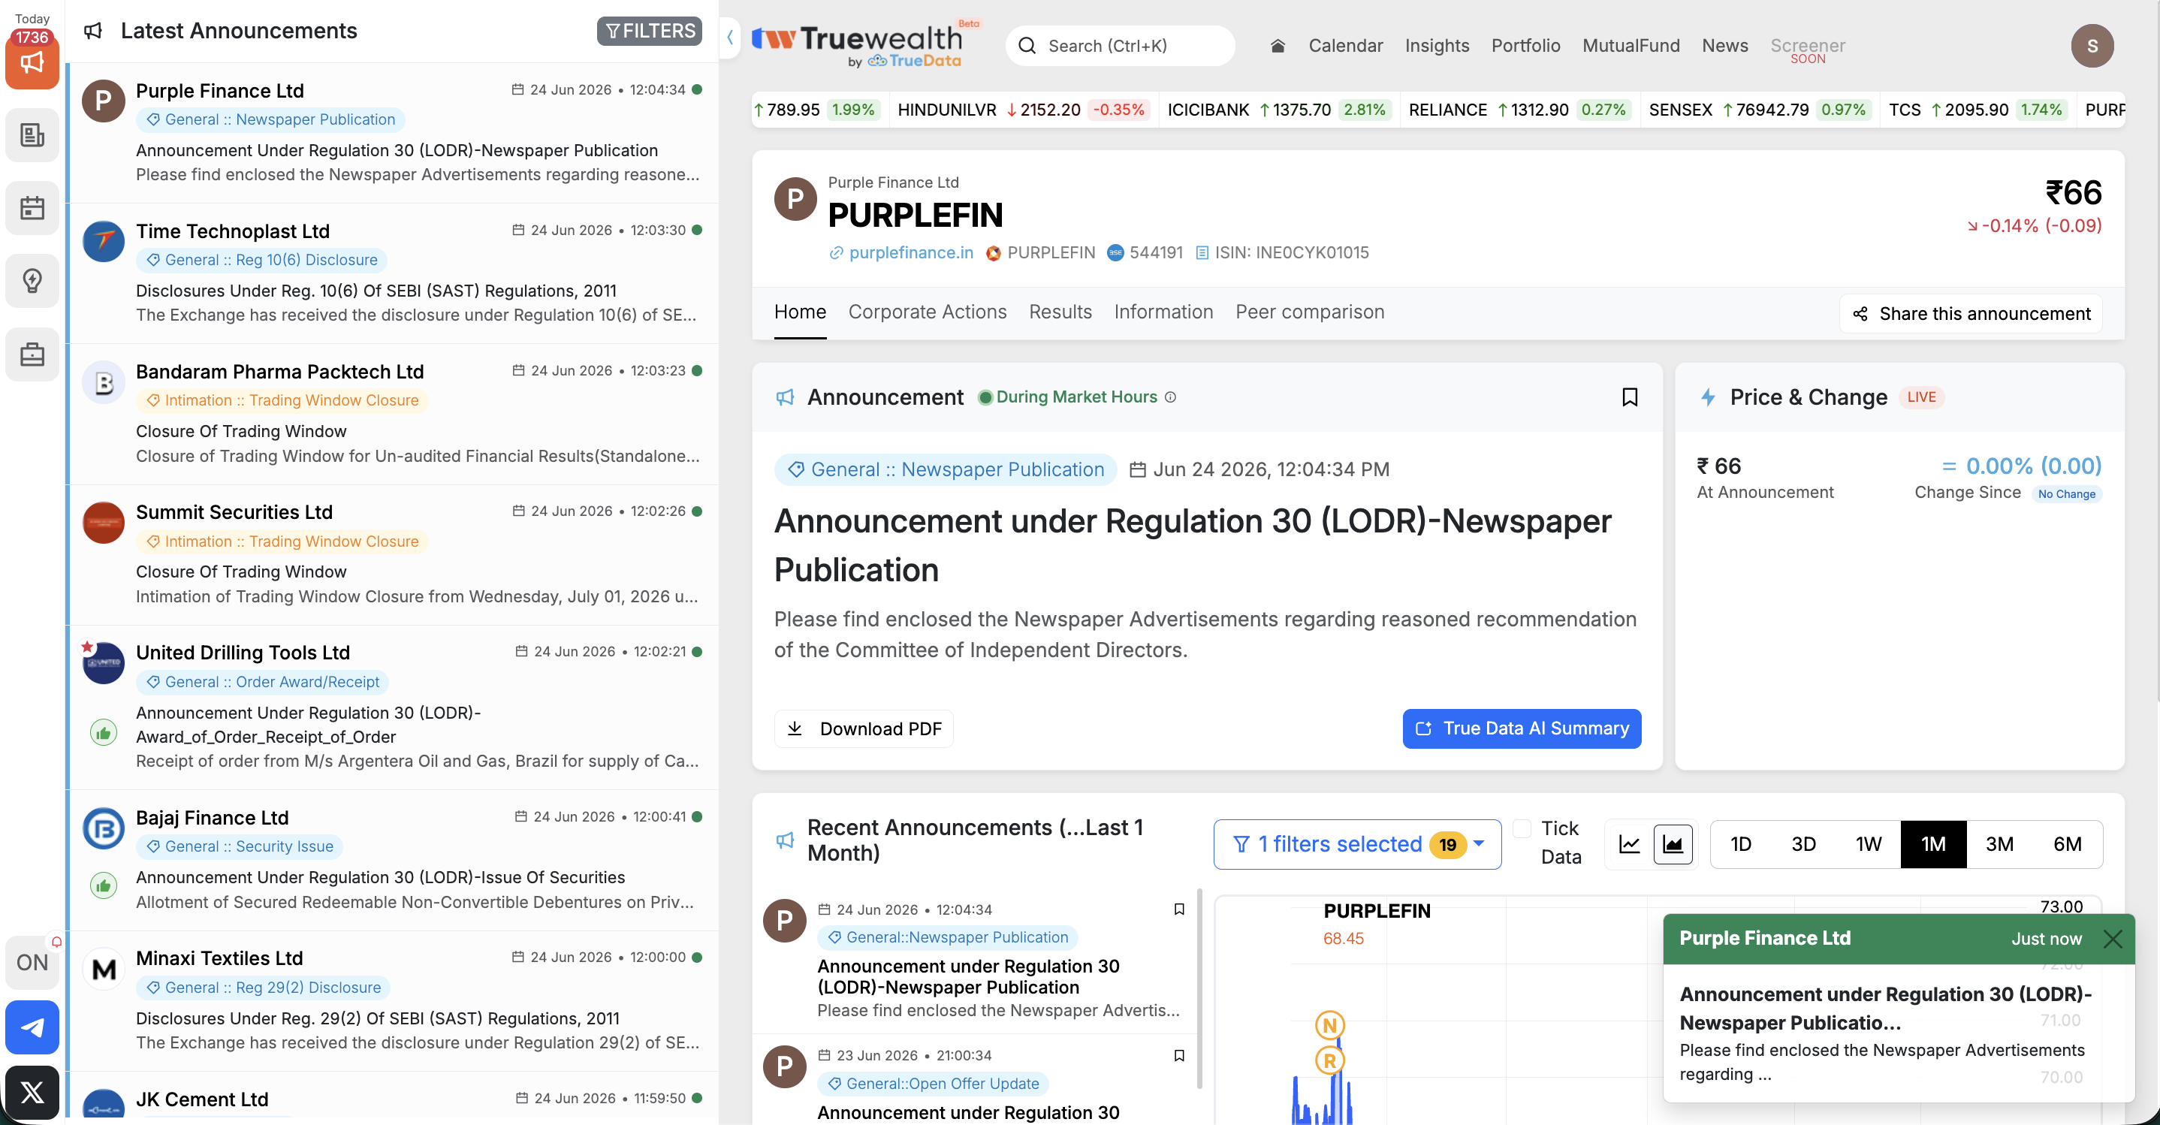Click the General :: Order Award/Receipt tag
2160x1125 pixels.
click(262, 682)
